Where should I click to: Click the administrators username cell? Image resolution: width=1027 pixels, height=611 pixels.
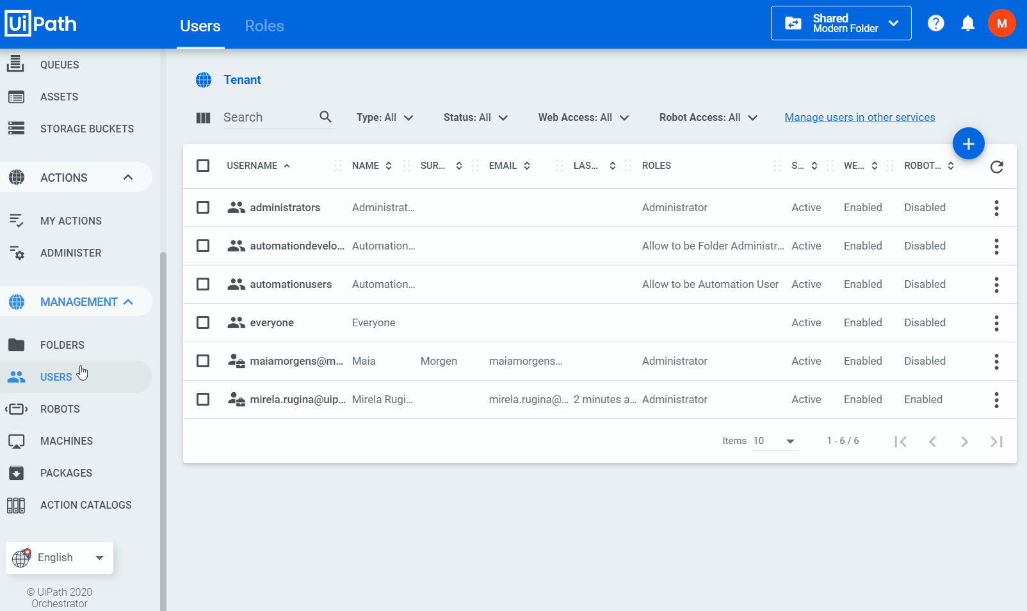[x=285, y=207]
